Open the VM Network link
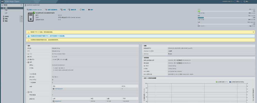Screen dimensions: 257x103 tap(59, 89)
